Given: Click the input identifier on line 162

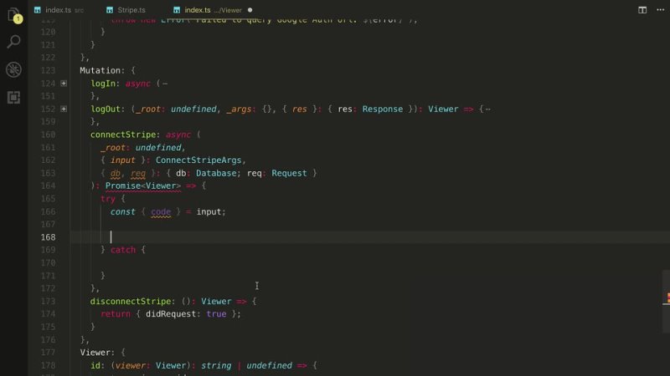Looking at the screenshot, I should [x=122, y=160].
